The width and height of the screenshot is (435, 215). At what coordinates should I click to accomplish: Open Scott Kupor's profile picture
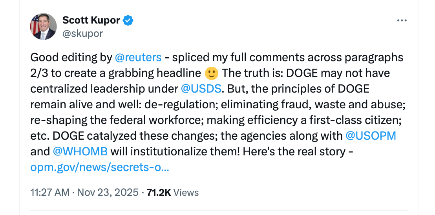[43, 27]
